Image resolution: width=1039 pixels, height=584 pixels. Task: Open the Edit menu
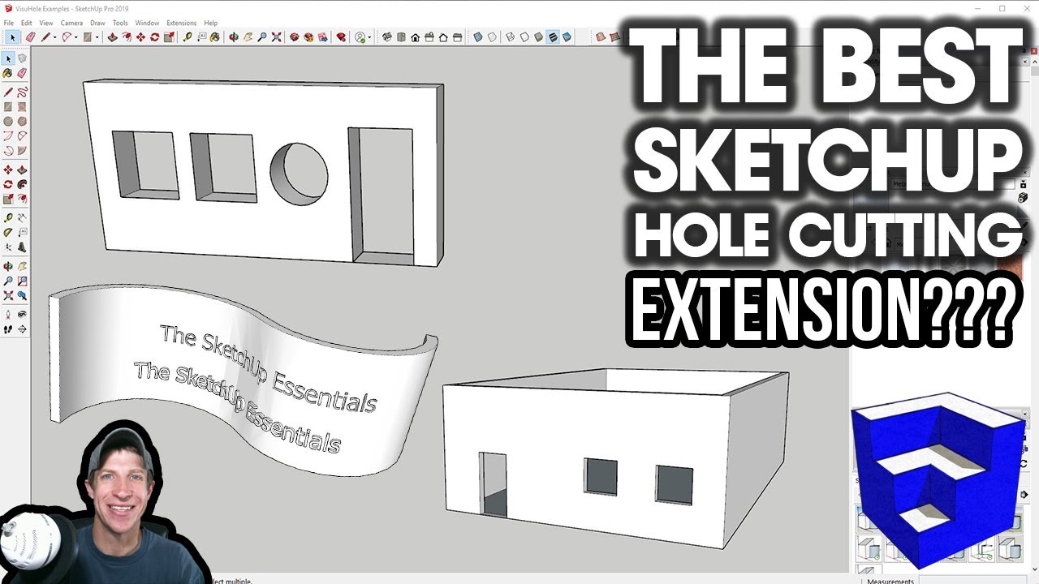[x=27, y=23]
